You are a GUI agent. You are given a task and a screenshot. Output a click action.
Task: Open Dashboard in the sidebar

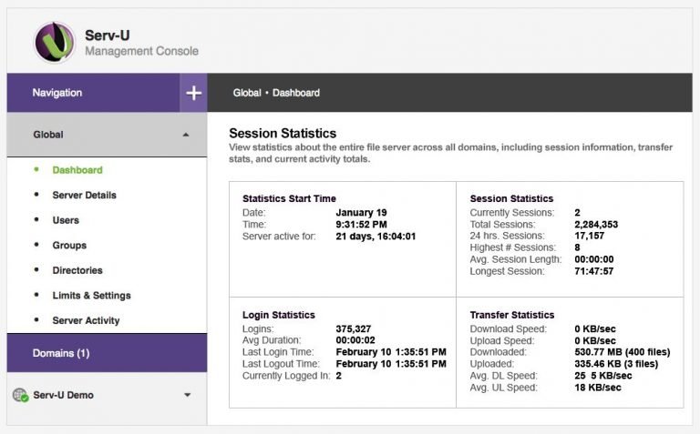point(77,170)
